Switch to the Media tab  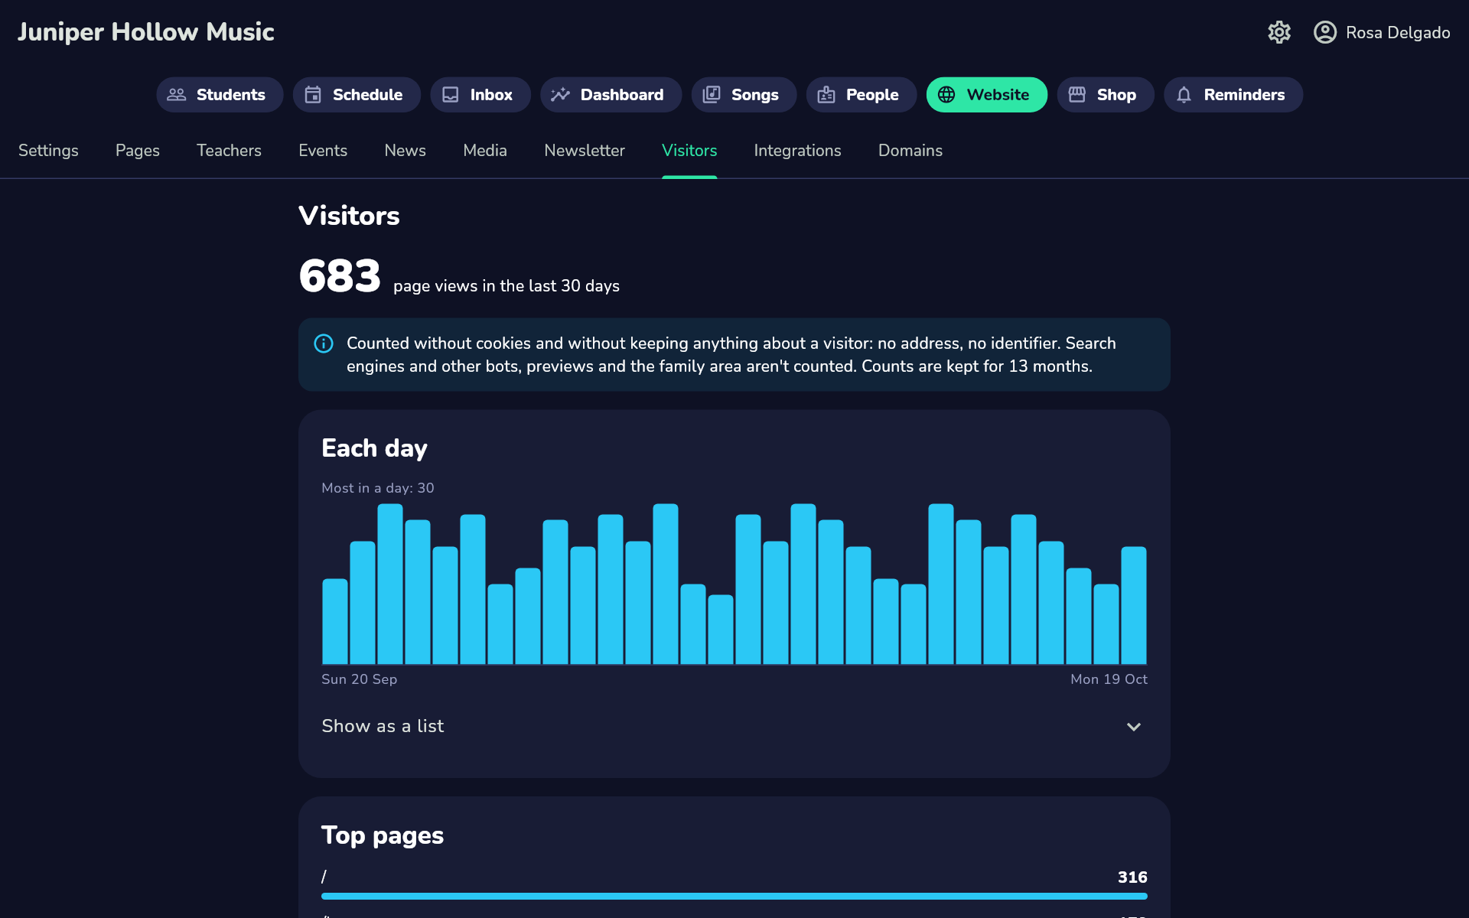pyautogui.click(x=485, y=151)
